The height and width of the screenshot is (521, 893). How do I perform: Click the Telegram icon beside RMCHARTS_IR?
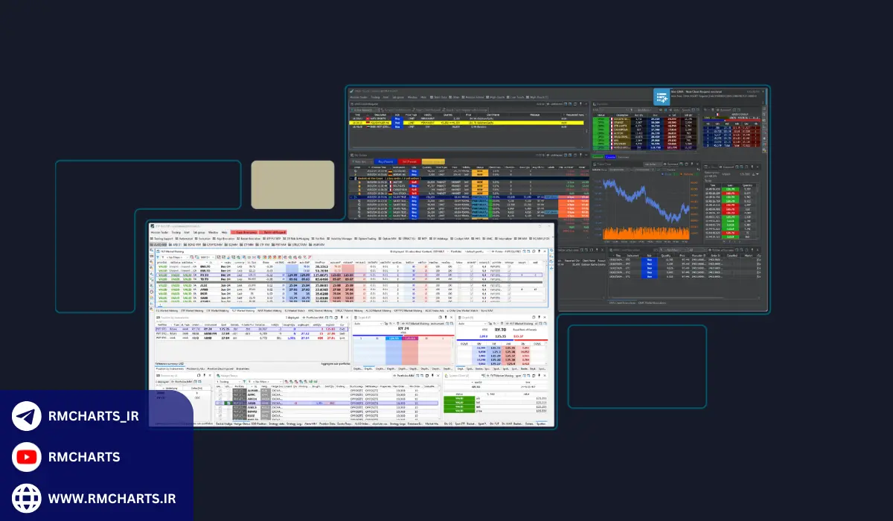coord(27,416)
